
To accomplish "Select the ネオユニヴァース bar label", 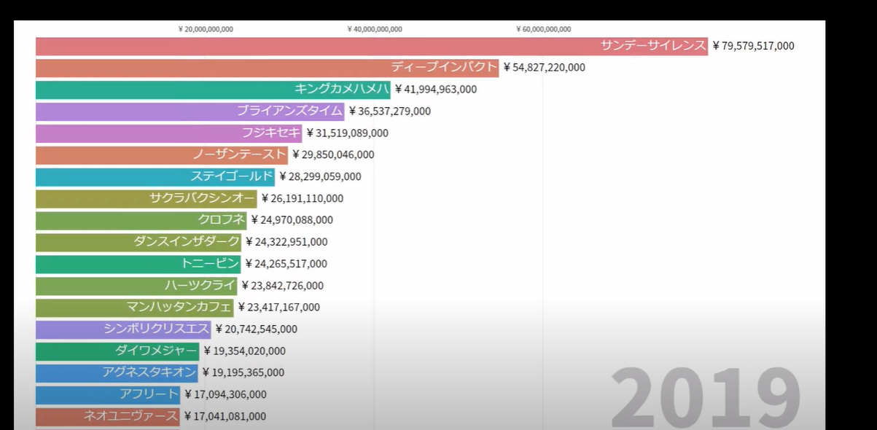I will [131, 416].
